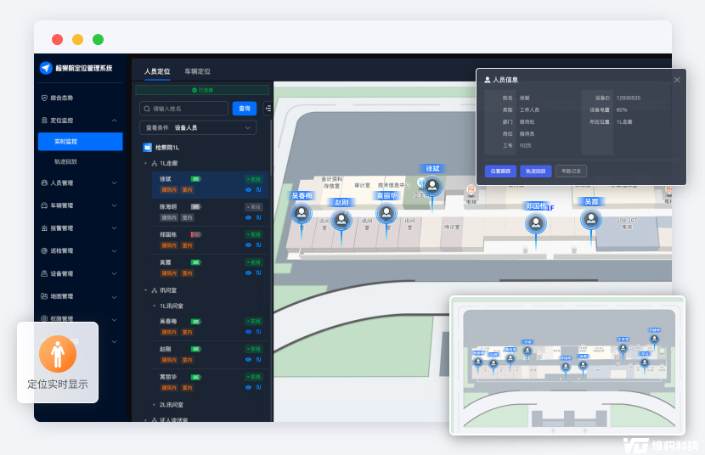Screen dimensions: 705x455
Task: Toggle the eye visibility icon for 吴春梅
Action: point(248,333)
